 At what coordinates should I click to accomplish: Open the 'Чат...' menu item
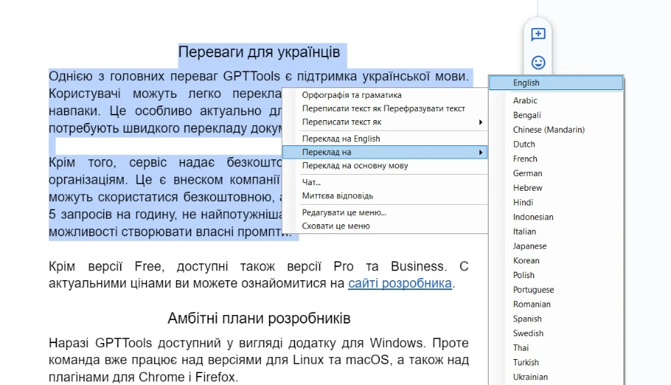(311, 182)
